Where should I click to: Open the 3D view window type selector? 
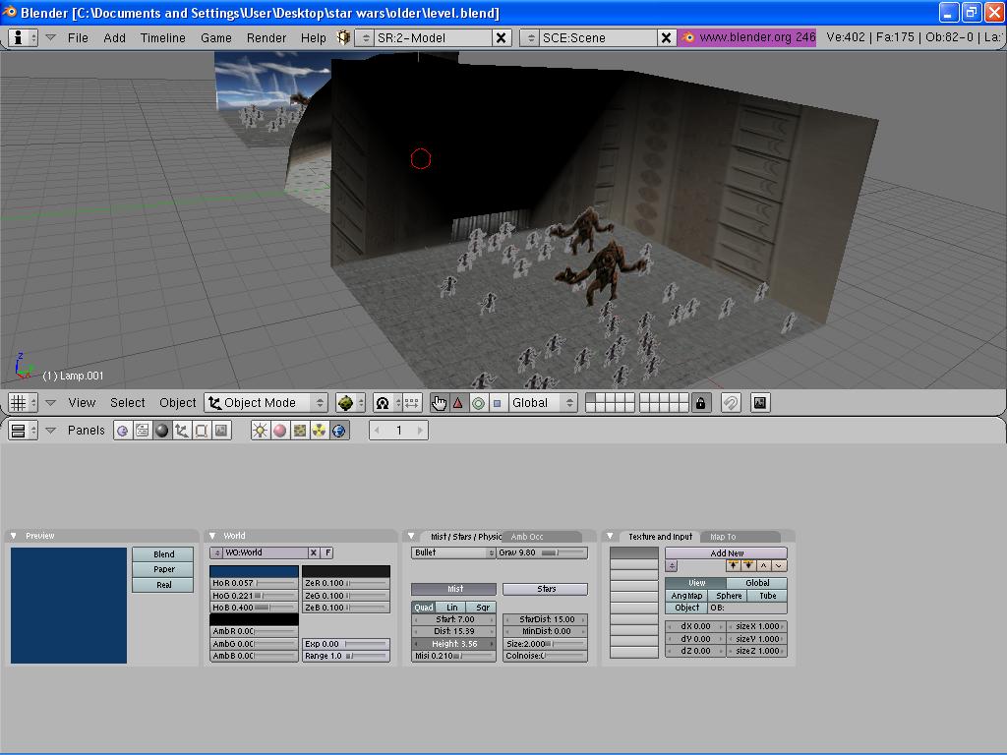(24, 403)
